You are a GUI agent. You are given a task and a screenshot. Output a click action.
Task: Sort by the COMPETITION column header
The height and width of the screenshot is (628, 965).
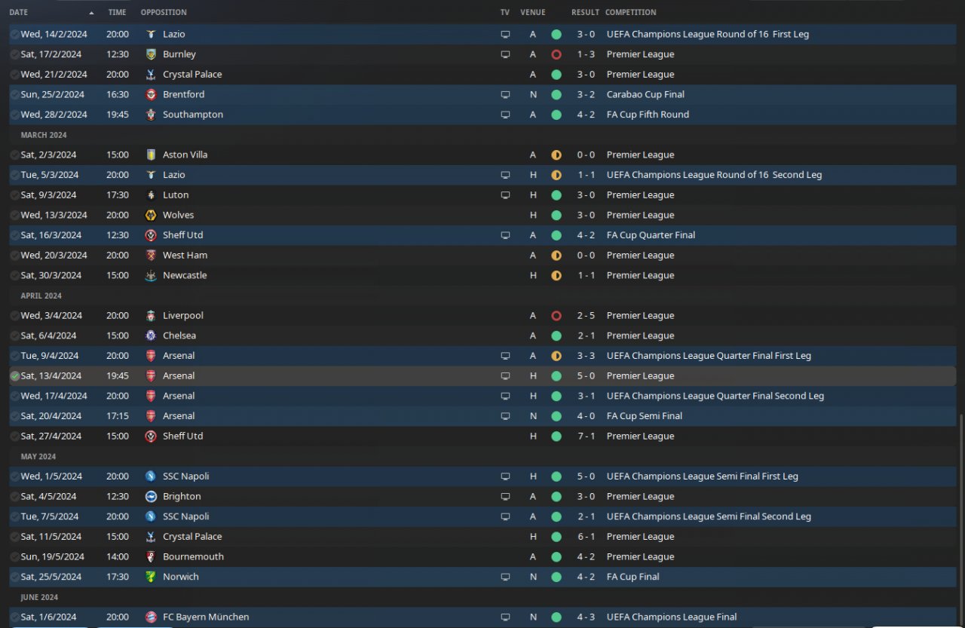[x=630, y=12]
